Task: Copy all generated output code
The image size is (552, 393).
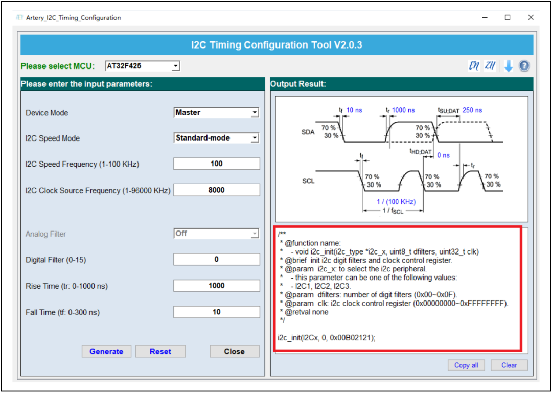Action: coord(466,365)
